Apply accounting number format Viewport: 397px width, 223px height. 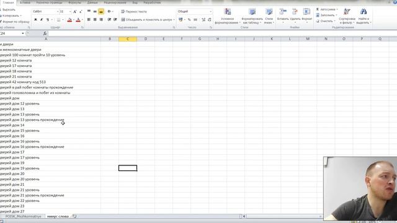(x=181, y=19)
